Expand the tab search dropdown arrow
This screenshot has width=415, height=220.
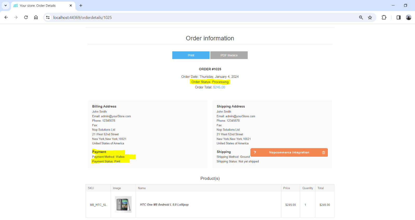coord(5,5)
